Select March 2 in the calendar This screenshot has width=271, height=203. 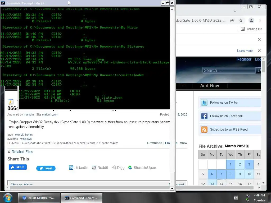240,164
